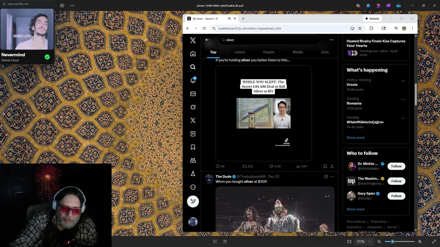Image resolution: width=440 pixels, height=247 pixels.
Task: Open Grok actions on The Dude post
Action: coord(326,177)
